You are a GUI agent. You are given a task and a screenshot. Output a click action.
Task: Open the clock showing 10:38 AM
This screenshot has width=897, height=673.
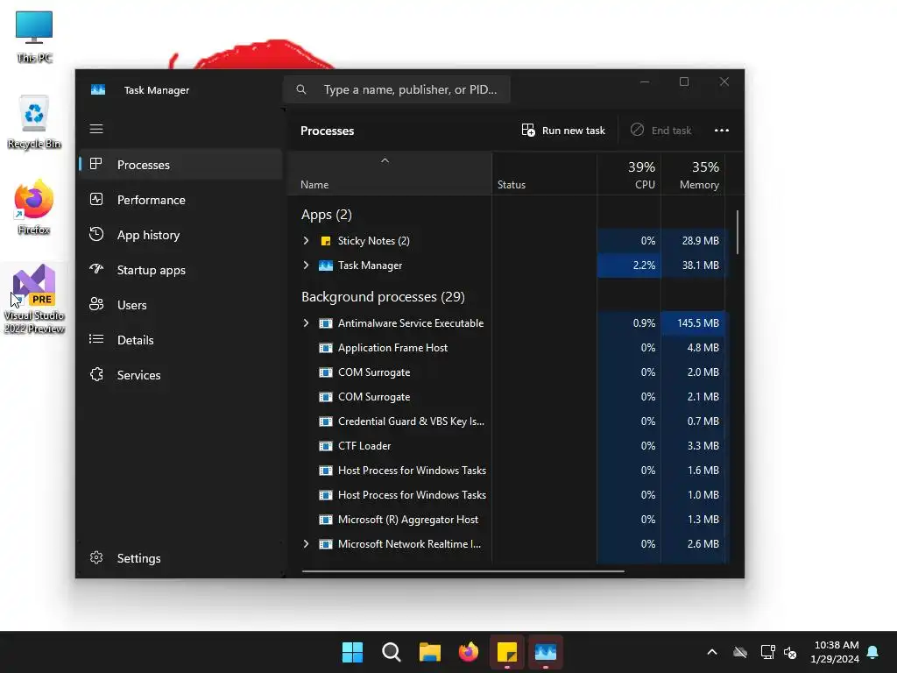point(835,652)
